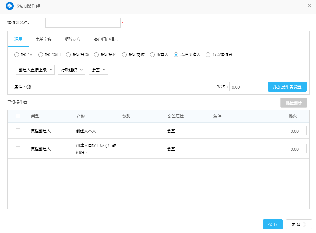This screenshot has height=233, width=316.
Task: Expand the 更多 button
Action: [299, 225]
